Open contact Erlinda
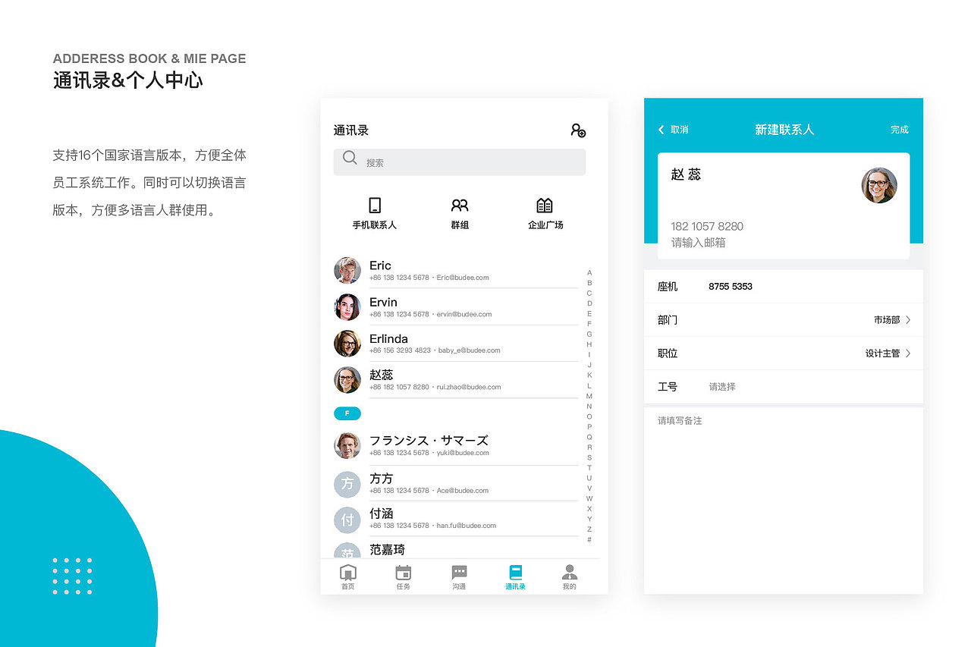 [x=456, y=343]
